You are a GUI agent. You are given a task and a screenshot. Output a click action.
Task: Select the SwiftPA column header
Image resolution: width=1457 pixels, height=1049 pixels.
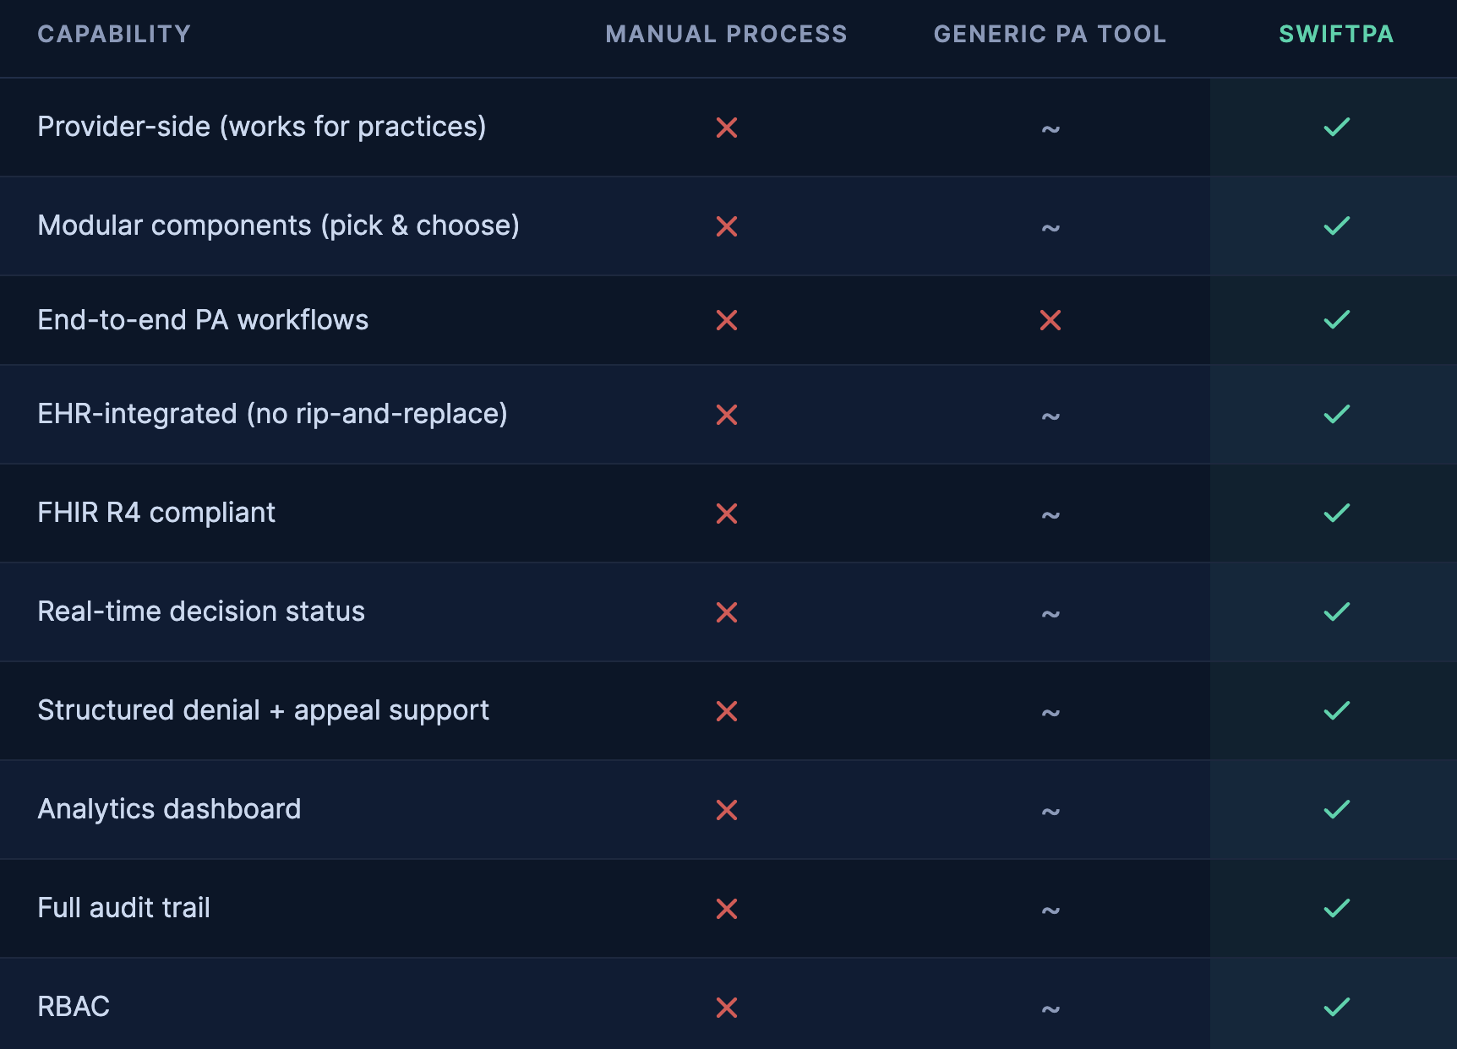1336,34
